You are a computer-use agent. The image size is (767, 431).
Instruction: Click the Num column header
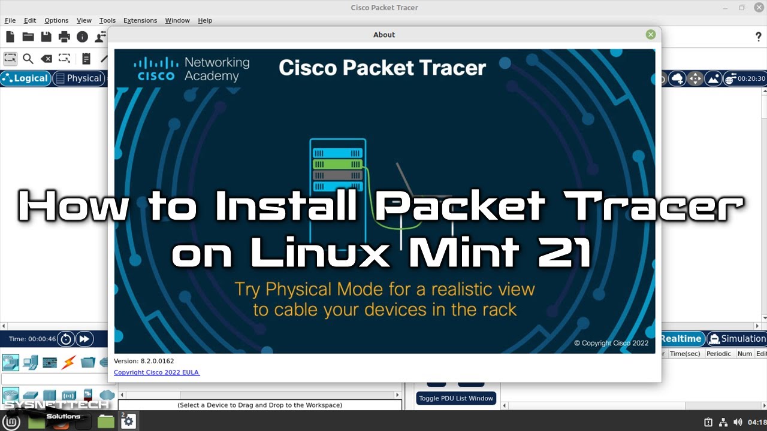(744, 354)
